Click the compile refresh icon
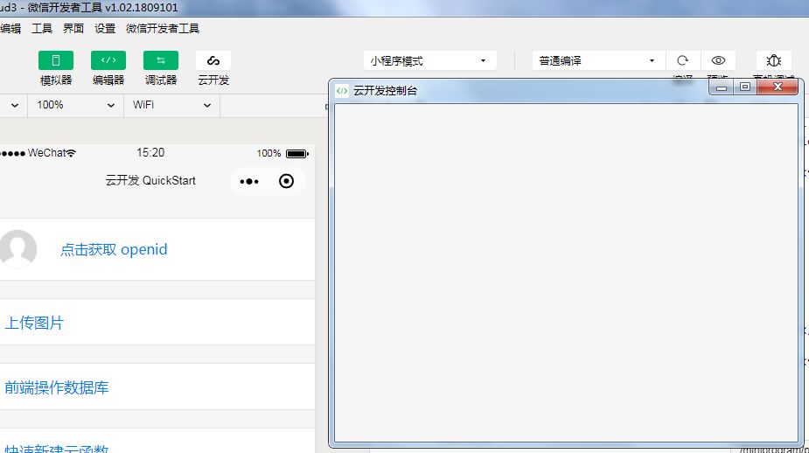The image size is (809, 453). coord(682,60)
